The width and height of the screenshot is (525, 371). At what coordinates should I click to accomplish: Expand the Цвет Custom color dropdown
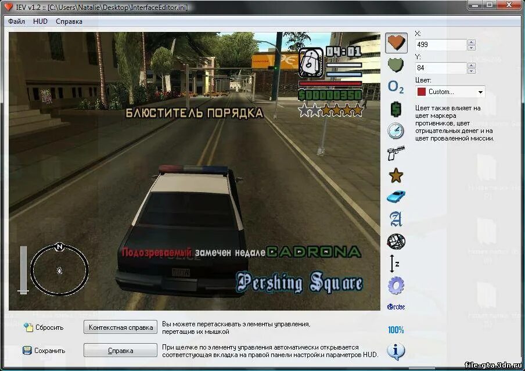(480, 92)
